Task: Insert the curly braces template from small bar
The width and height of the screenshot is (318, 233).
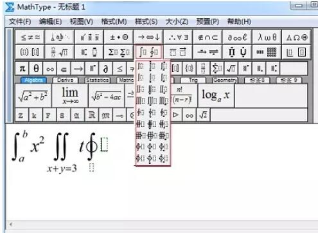Action: 189,69
